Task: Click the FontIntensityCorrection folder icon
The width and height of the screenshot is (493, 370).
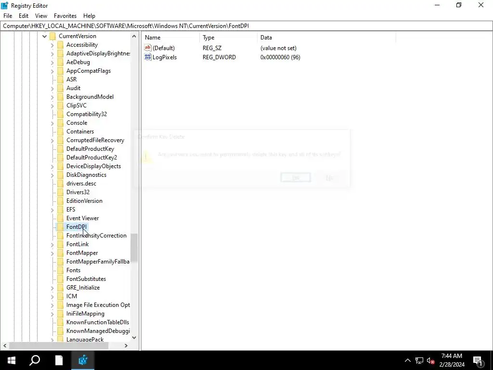Action: coord(60,235)
